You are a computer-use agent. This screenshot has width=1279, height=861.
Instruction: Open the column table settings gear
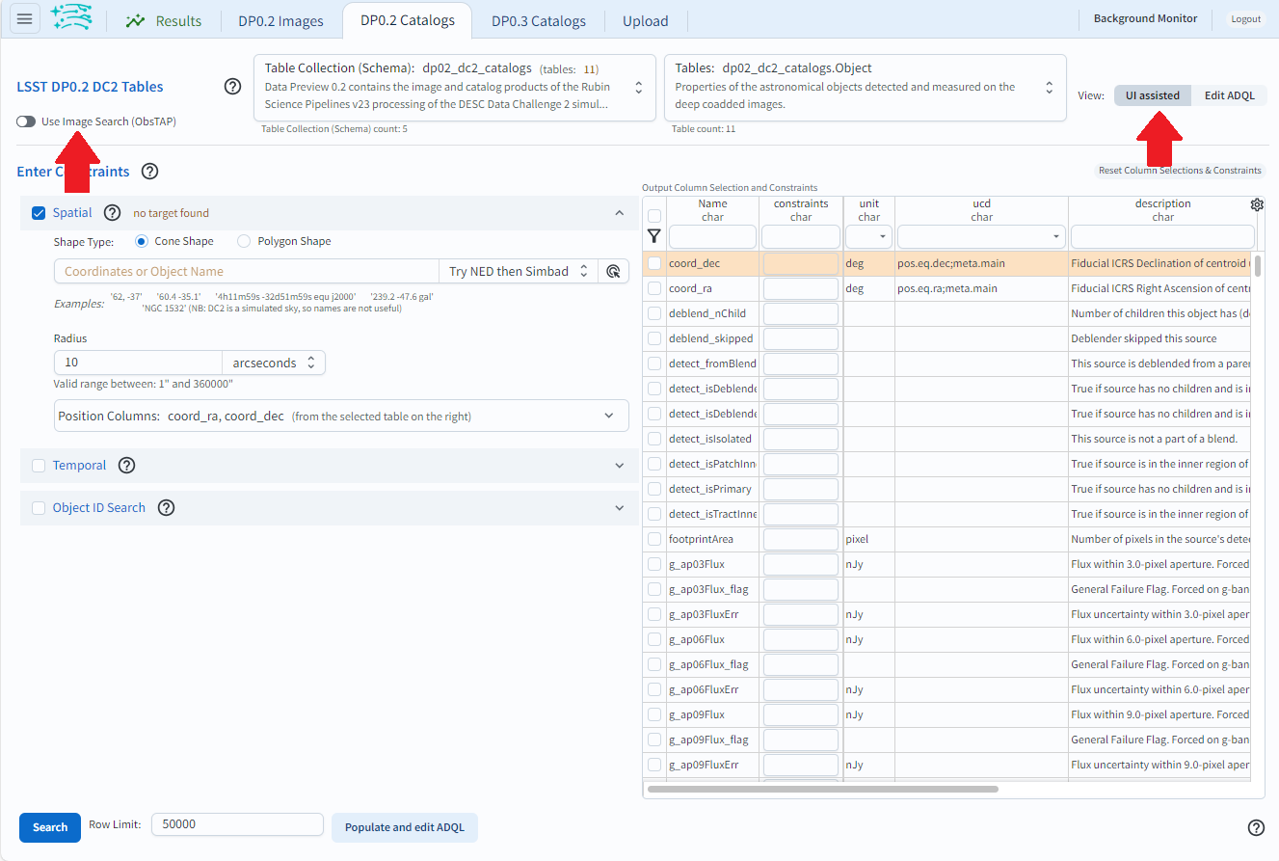click(x=1256, y=204)
